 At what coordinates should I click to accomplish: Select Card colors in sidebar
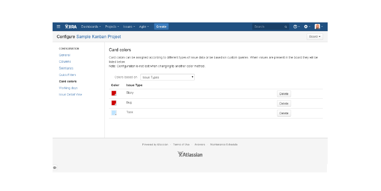coord(68,81)
